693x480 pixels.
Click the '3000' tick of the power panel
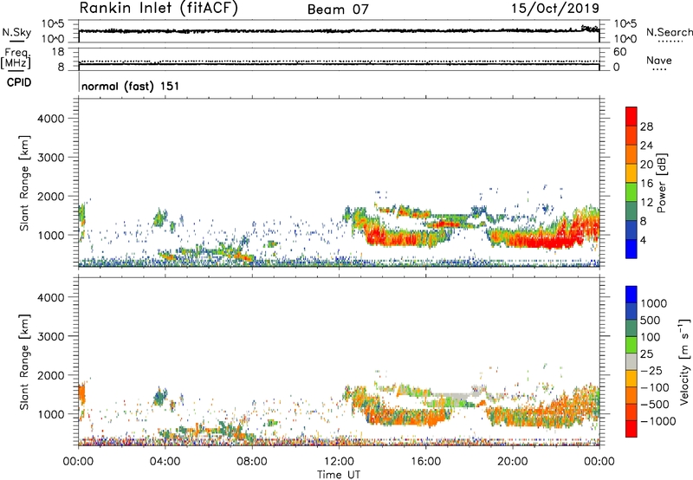(51, 158)
